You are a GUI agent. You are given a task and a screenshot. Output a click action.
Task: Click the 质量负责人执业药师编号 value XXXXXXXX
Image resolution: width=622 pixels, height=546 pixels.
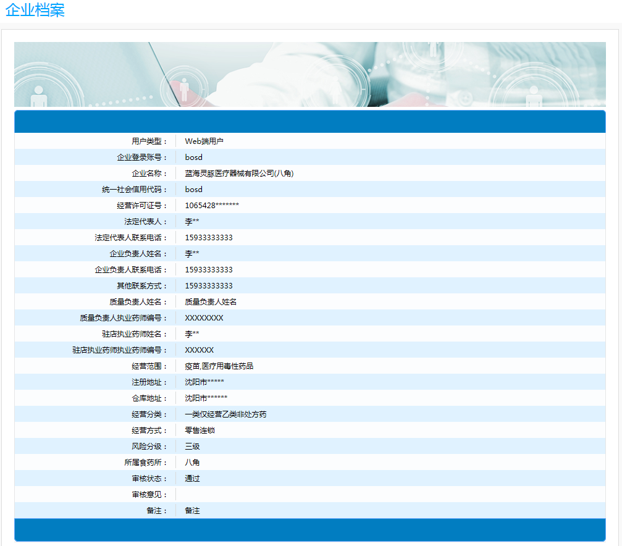pyautogui.click(x=204, y=318)
